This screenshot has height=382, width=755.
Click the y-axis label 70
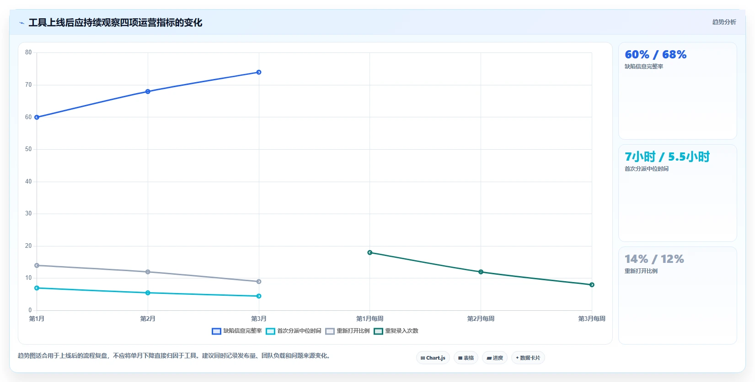pos(28,85)
